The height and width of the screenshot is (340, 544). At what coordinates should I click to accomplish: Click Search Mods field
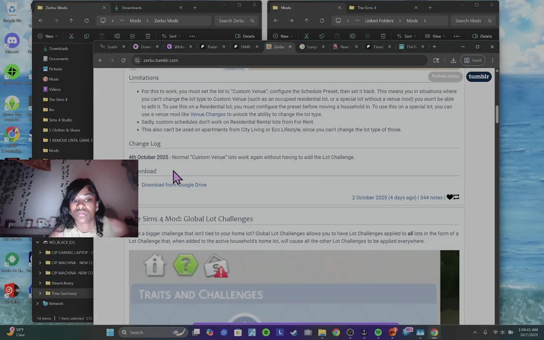473,21
